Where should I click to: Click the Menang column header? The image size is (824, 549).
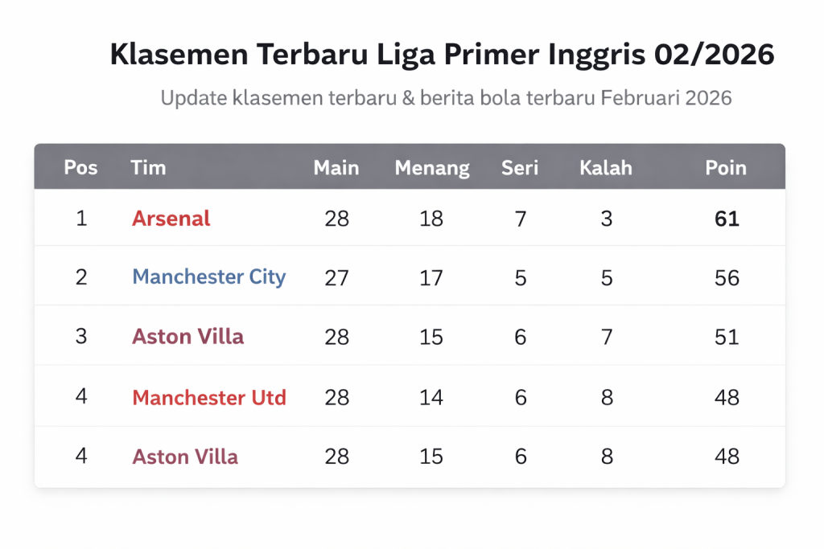432,168
